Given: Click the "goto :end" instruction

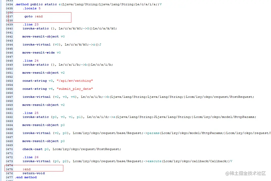Looking at the screenshot, I should (x=34, y=16).
